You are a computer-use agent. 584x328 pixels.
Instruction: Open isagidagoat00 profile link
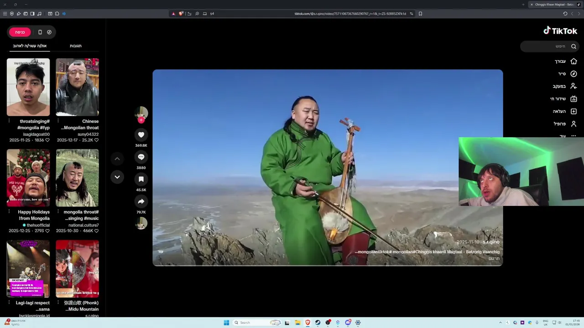[36, 134]
